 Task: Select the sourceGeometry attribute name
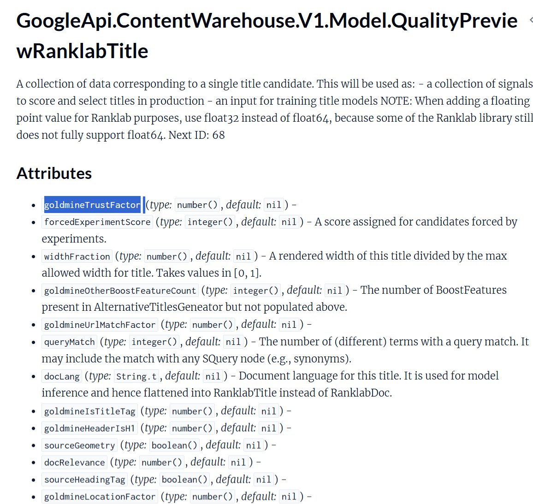coord(79,445)
